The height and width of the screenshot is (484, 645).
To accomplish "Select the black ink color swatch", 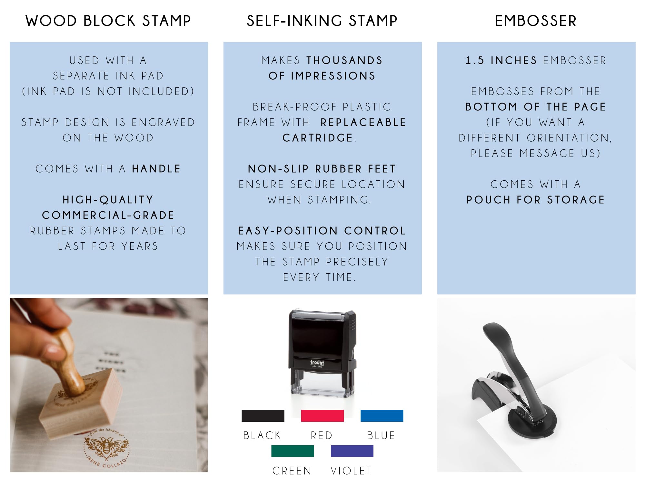I will pos(263,416).
